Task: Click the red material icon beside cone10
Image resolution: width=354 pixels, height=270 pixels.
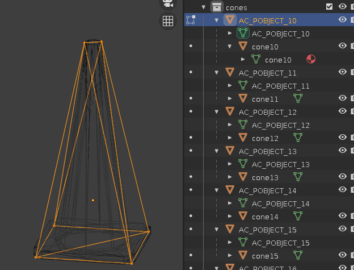Action: pyautogui.click(x=311, y=59)
